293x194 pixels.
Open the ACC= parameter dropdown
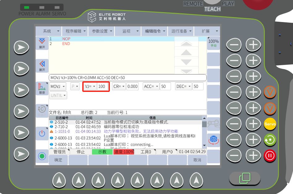(151, 86)
